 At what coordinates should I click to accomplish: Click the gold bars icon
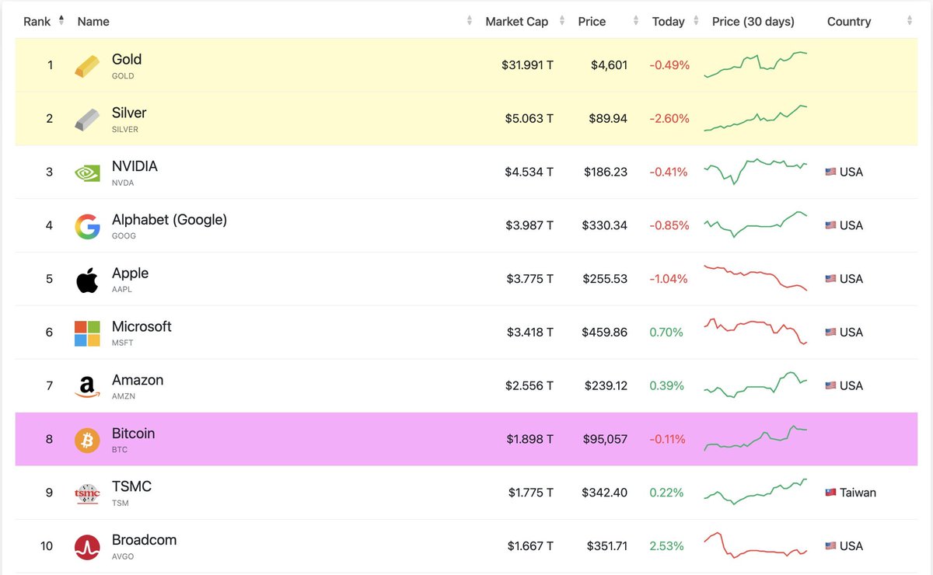86,64
